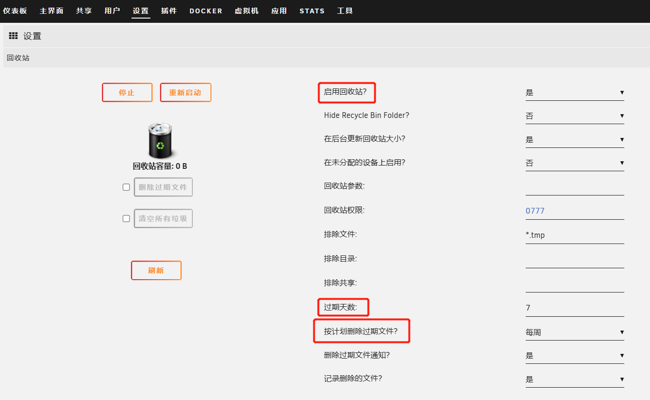Click the 回收站权限 field showing 0777
650x400 pixels.
click(574, 211)
